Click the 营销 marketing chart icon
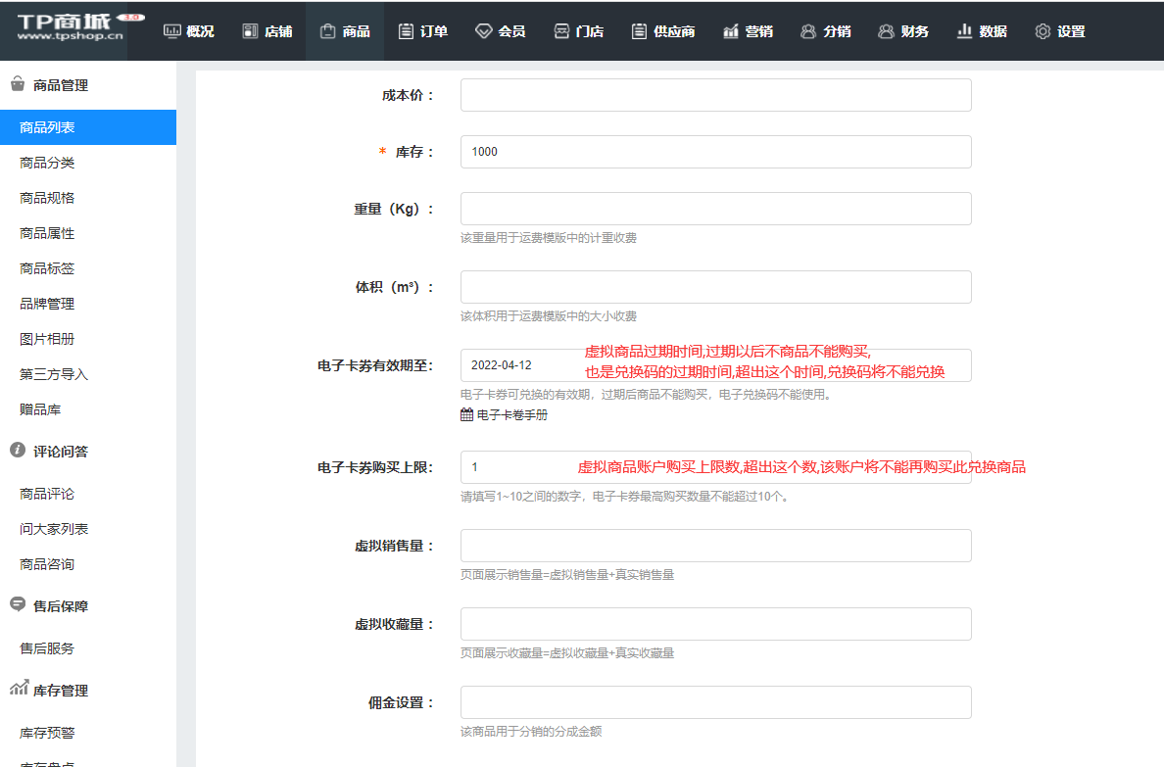The image size is (1164, 767). pos(731,31)
